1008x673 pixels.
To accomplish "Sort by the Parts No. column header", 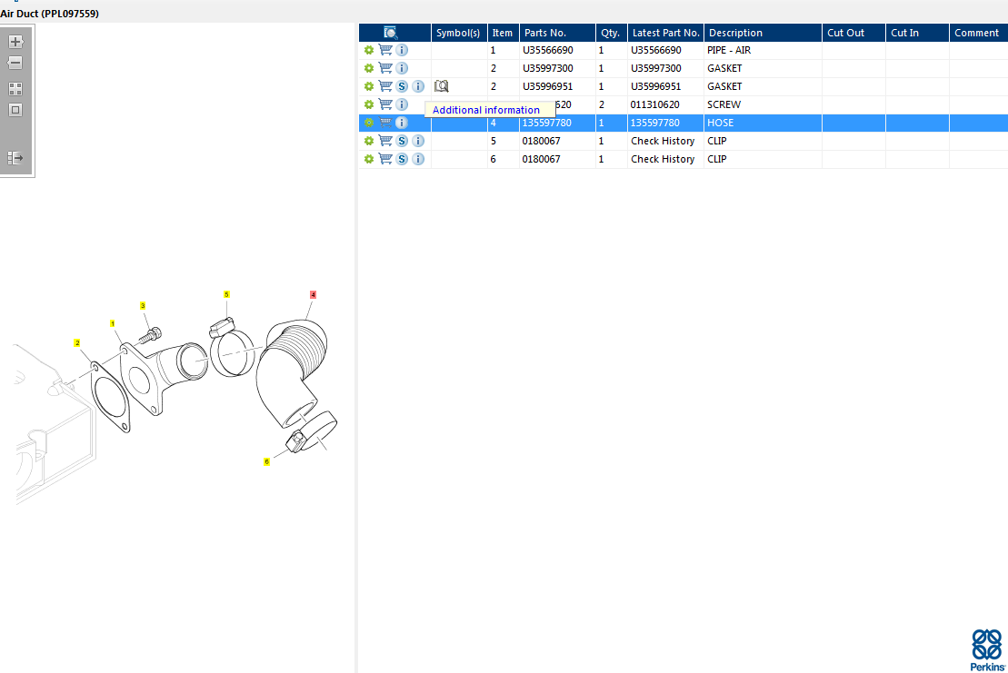I will 557,33.
